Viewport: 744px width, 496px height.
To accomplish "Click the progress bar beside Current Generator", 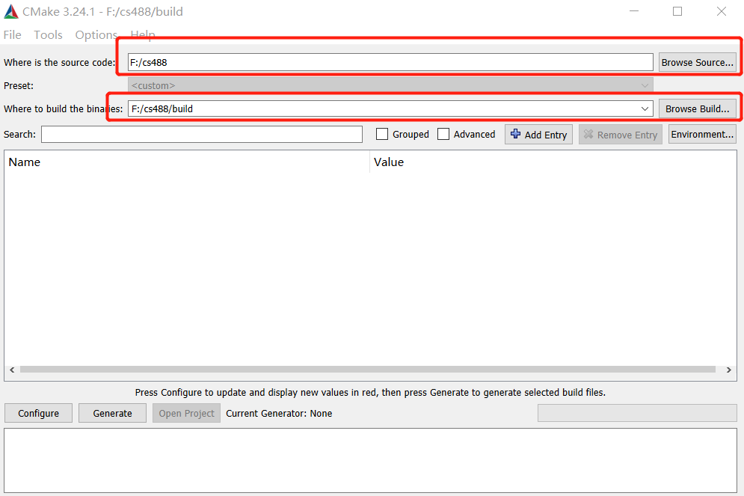I will [x=637, y=413].
